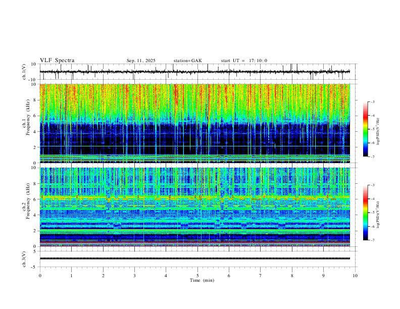Click the time axis tick label "3"
Viewport: 400px width, 309px height.
[x=134, y=276]
